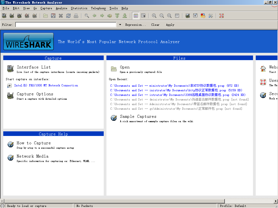Save capture file as via the toolbar icon
The height and width of the screenshot is (208, 278).
(x=53, y=16)
